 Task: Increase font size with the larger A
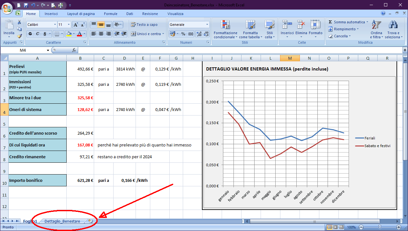tap(76, 25)
